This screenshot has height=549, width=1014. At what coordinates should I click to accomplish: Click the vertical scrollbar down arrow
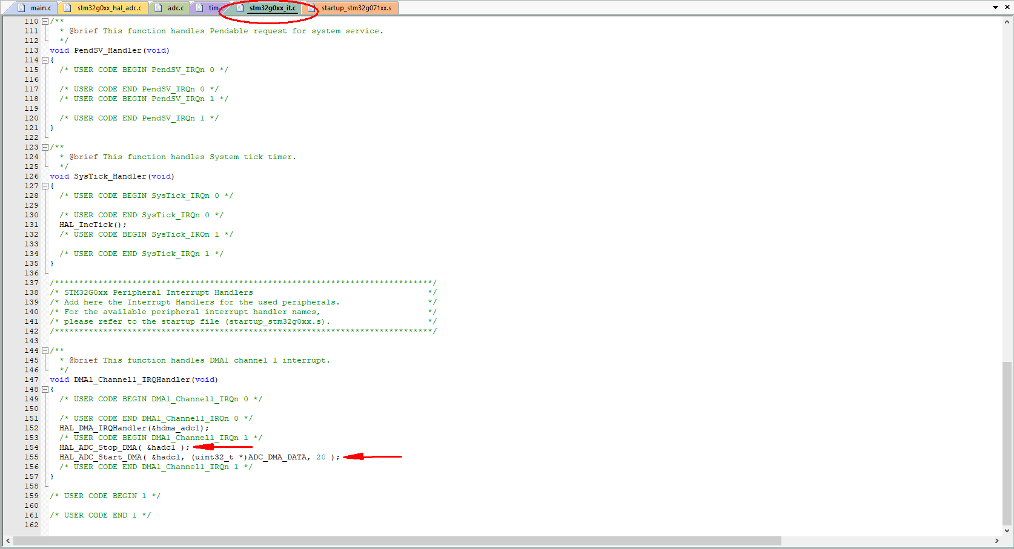pos(1007,530)
